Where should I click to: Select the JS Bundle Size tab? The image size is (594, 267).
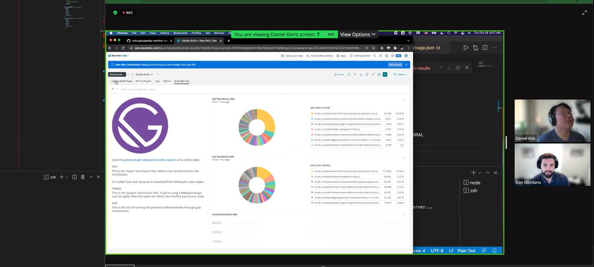[x=182, y=81]
